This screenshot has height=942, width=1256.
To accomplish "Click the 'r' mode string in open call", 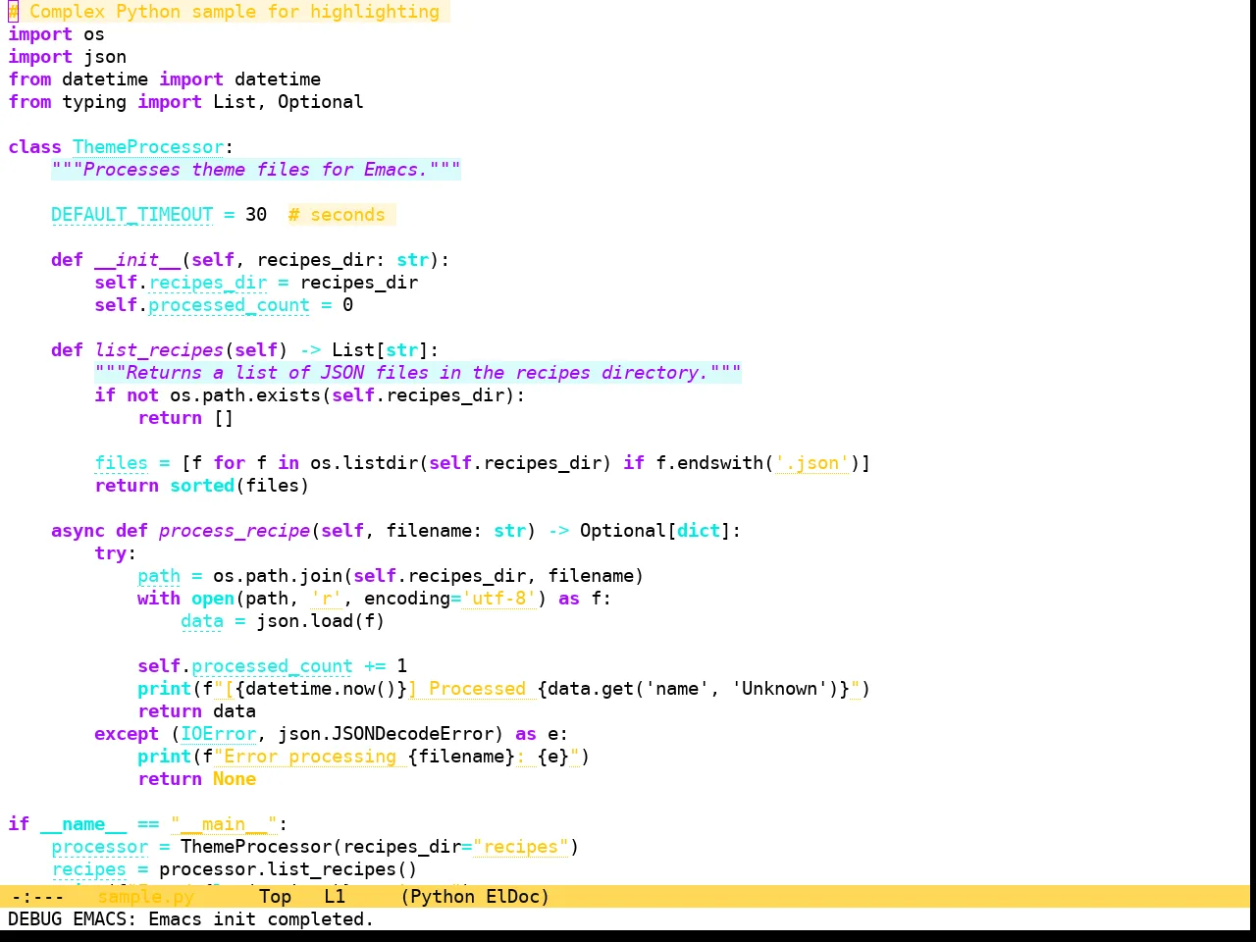I will 327,599.
